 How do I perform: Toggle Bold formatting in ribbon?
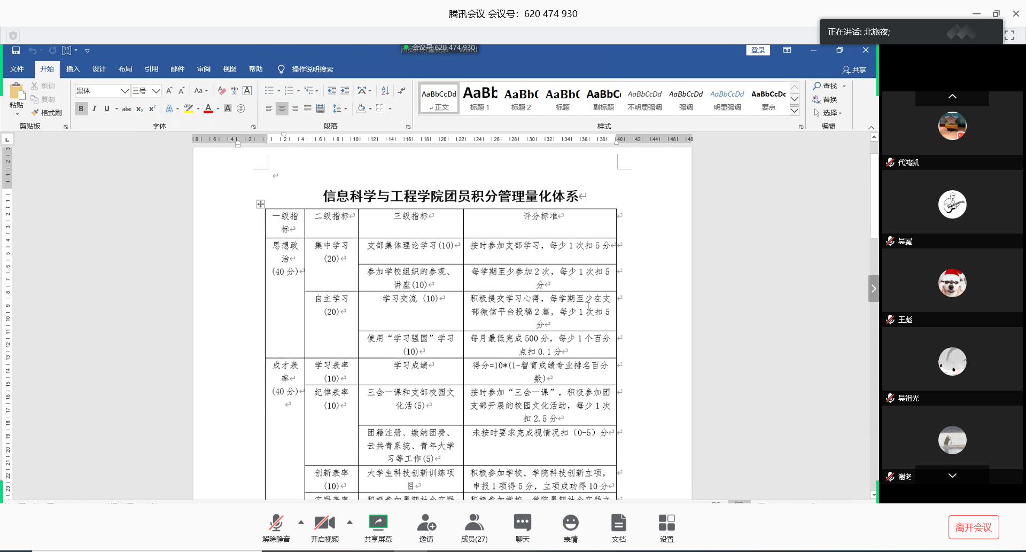(81, 108)
